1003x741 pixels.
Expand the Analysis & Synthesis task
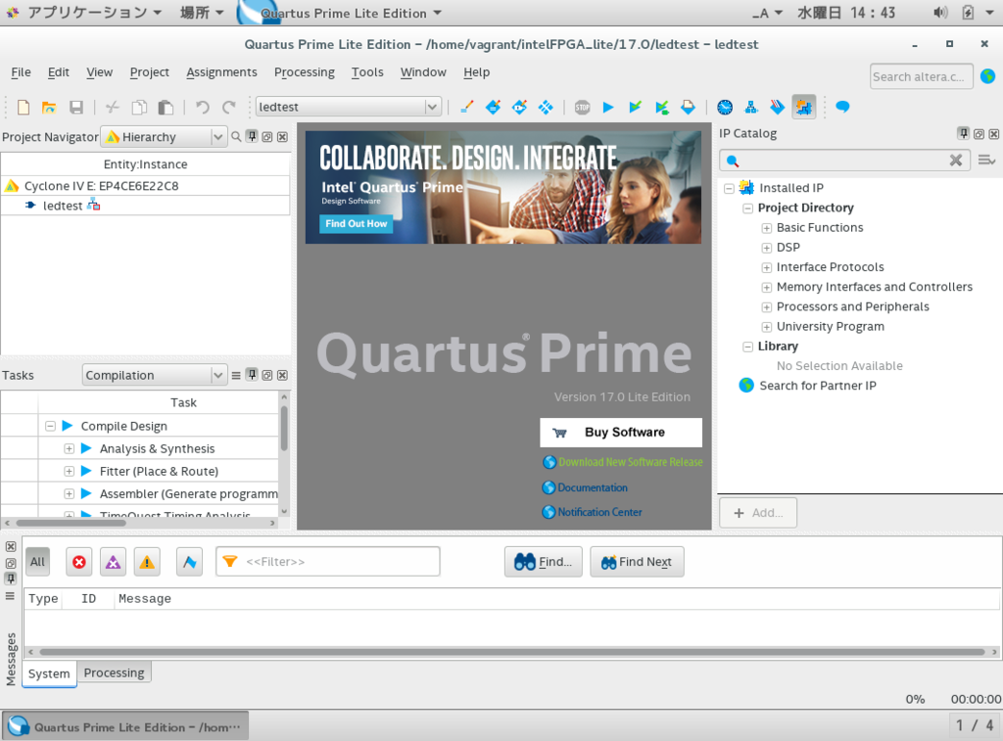70,449
